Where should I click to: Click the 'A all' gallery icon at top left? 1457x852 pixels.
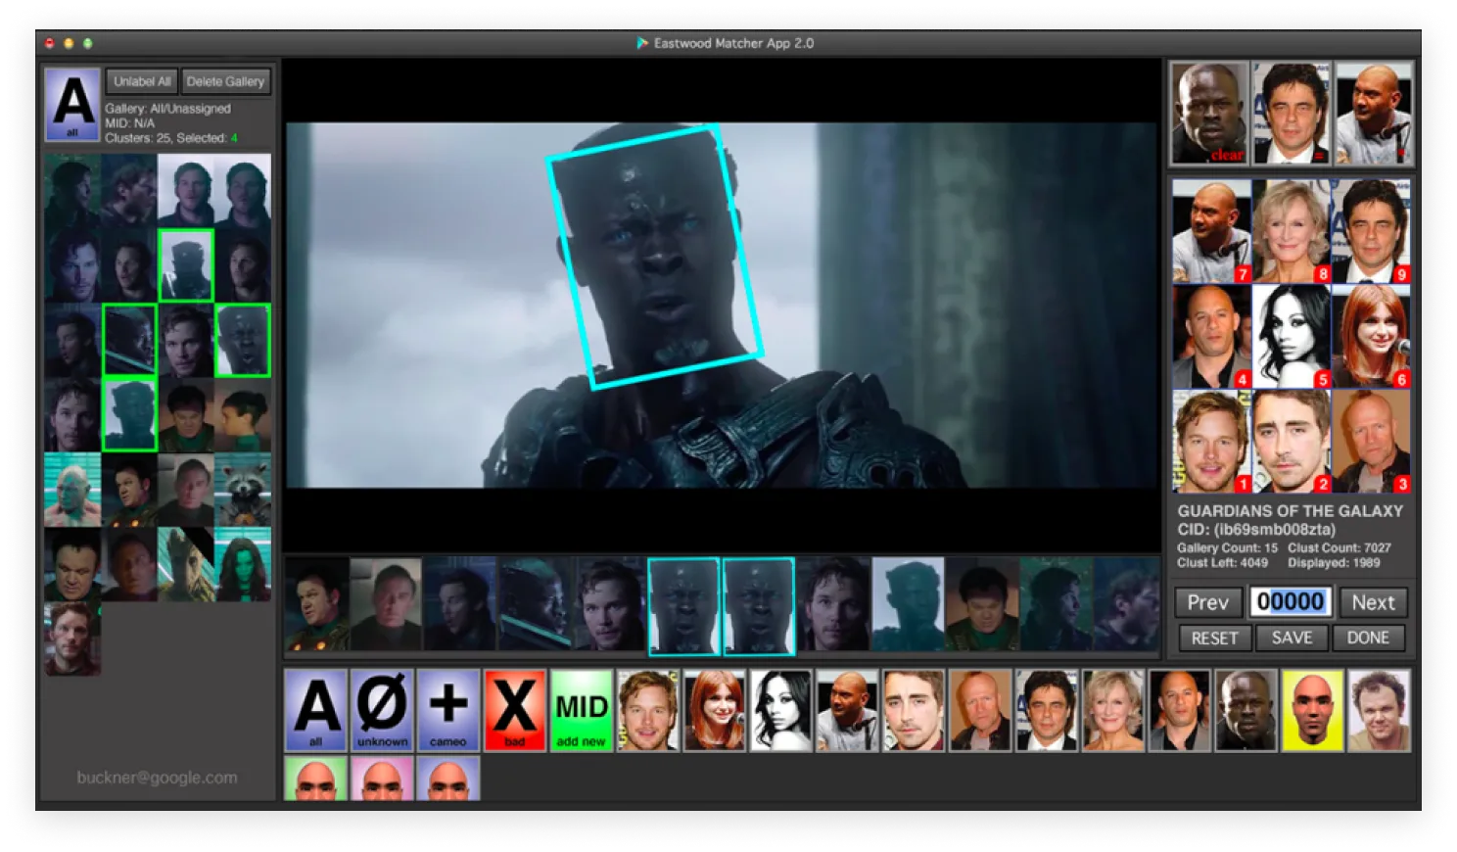pyautogui.click(x=72, y=104)
